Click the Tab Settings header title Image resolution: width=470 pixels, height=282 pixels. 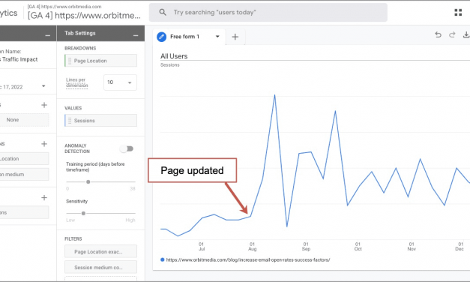coord(80,33)
